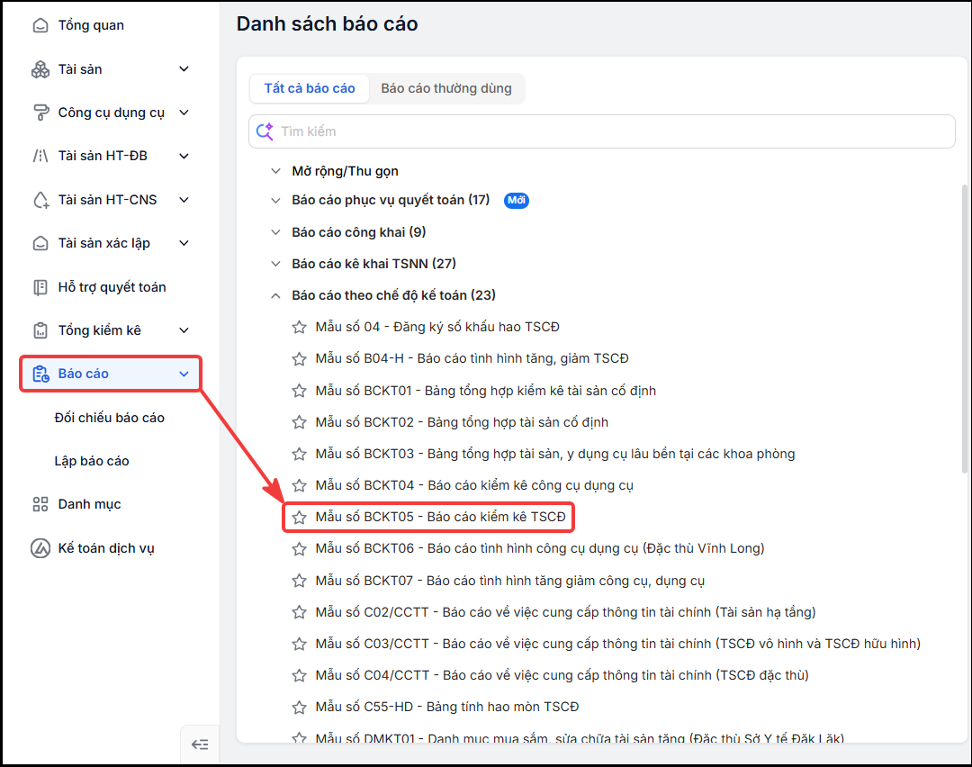Open Đối chiếu báo cáo submenu item
Screen dimensions: 972x767
pyautogui.click(x=110, y=418)
